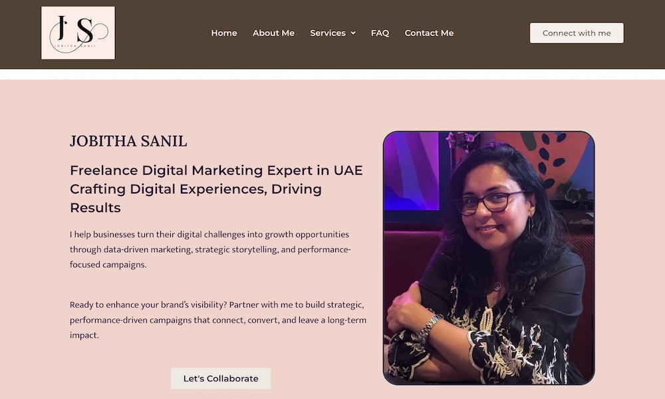Click the JS logo in the header
Screen dimensions: 665x399
point(78,33)
